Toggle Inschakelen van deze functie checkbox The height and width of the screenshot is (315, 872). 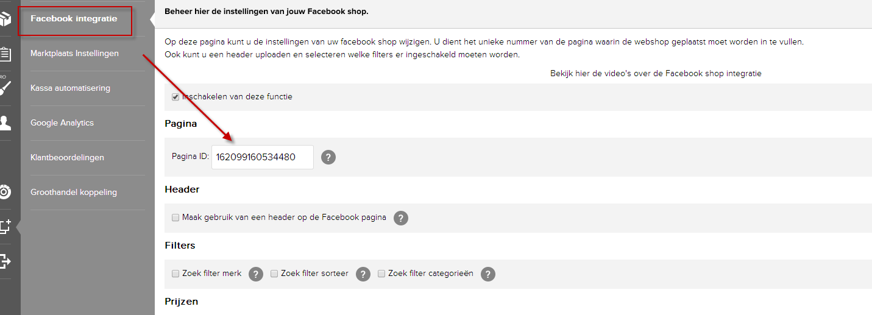(x=175, y=97)
